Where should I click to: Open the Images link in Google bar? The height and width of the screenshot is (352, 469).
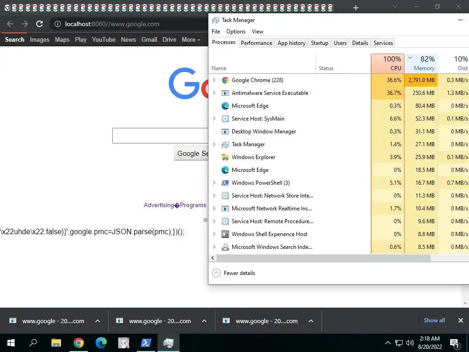click(x=39, y=39)
